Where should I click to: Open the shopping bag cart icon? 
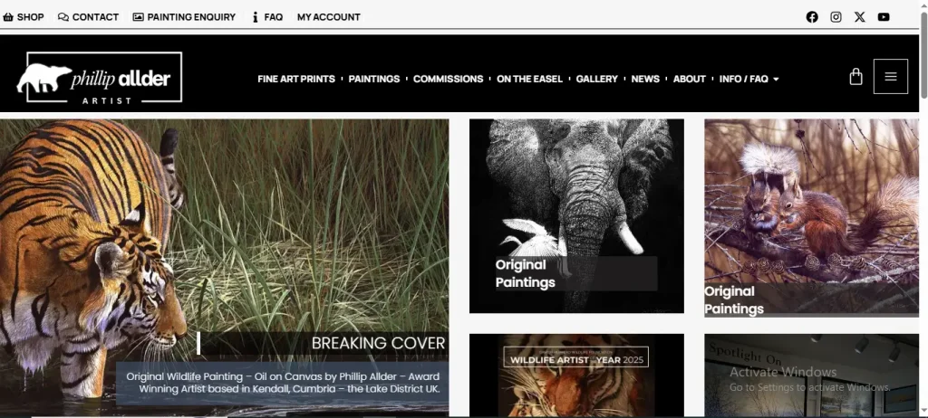click(855, 77)
